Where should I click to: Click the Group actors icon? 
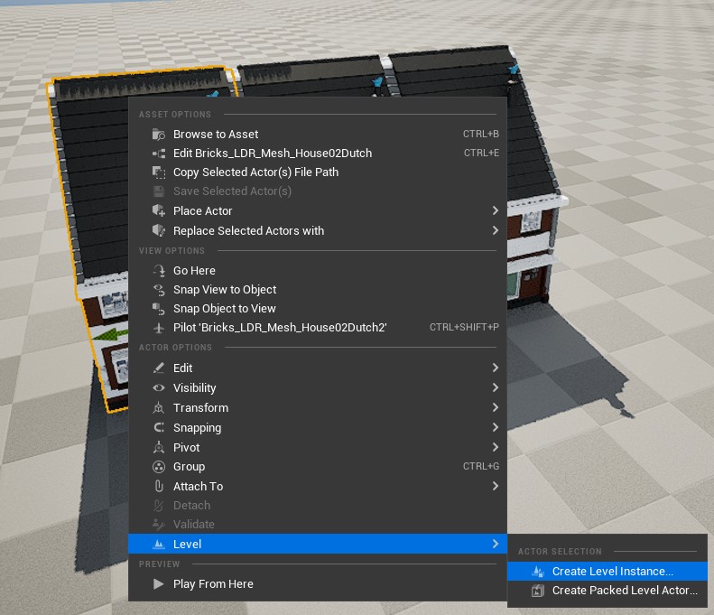click(159, 467)
